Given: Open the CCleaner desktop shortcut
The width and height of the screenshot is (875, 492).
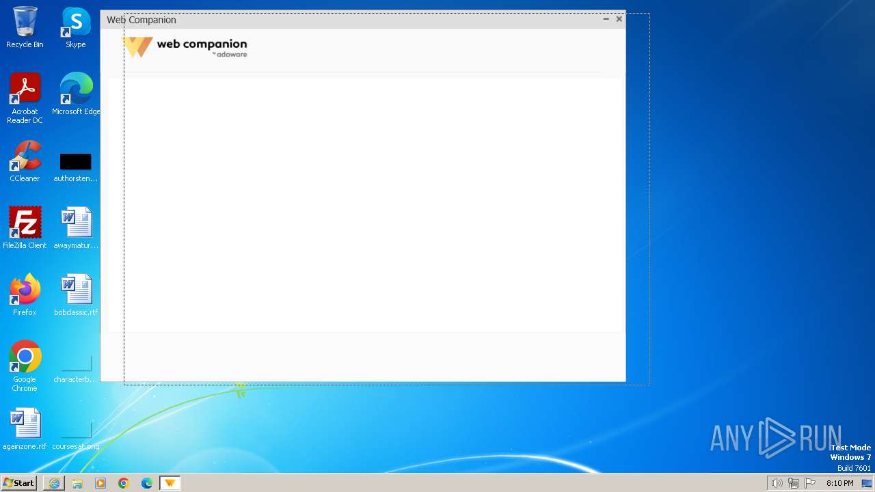Looking at the screenshot, I should point(25,161).
